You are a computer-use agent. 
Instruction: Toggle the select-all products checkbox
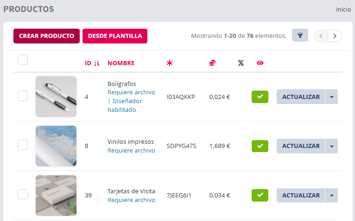click(x=23, y=60)
